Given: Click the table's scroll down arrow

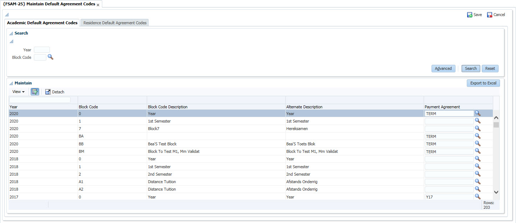Looking at the screenshot, I should [496, 192].
